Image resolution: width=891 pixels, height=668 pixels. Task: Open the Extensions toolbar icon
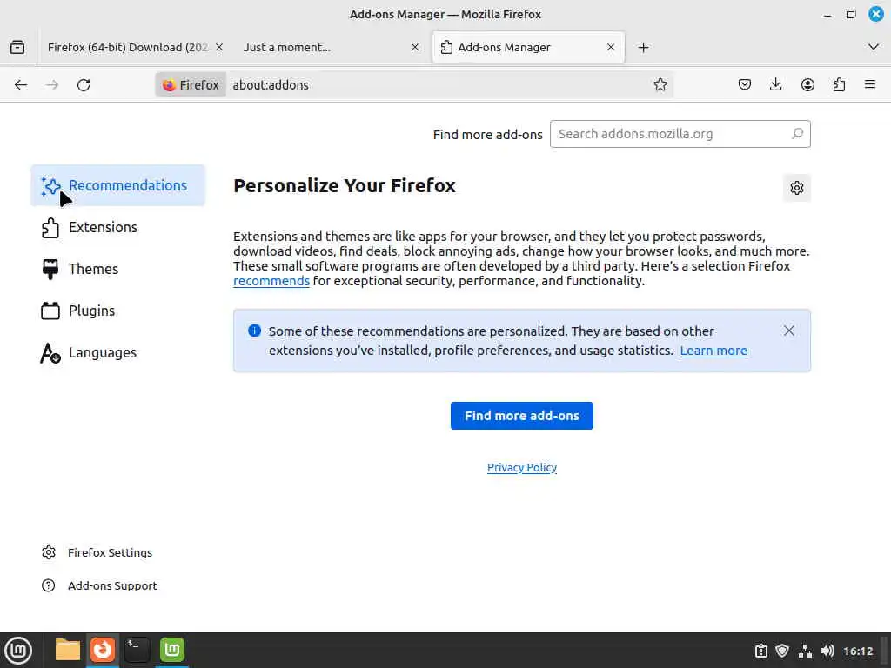click(x=839, y=84)
